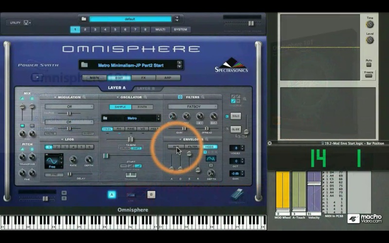Select the linear start fade shape
Viewport: 389px width, 243px height.
(131, 166)
